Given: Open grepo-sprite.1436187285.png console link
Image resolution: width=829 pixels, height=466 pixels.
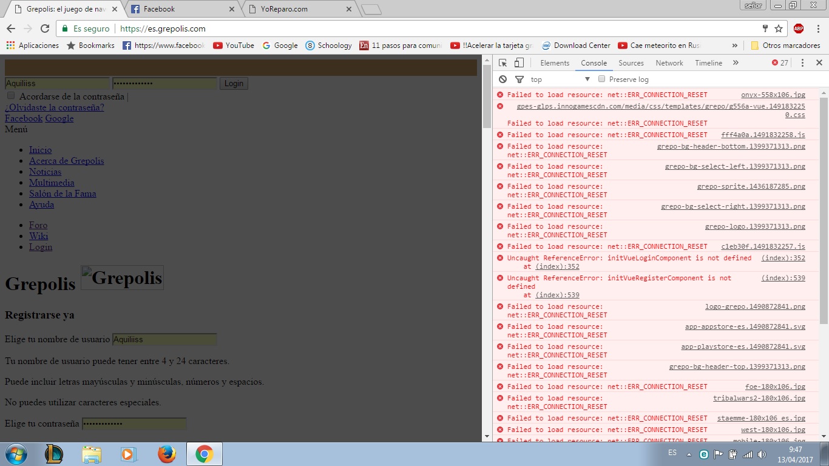Looking at the screenshot, I should (751, 186).
